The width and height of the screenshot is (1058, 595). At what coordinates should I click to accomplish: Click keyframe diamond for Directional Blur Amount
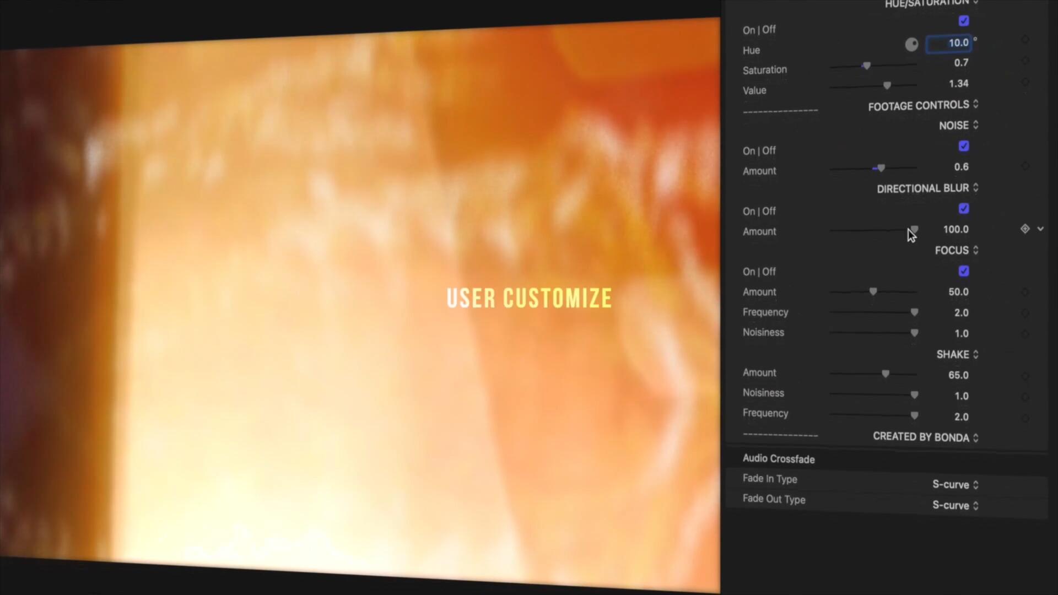coord(1025,229)
